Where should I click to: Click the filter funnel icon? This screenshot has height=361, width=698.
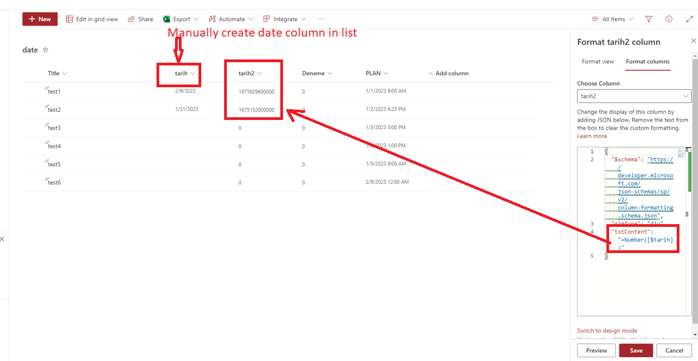coord(648,19)
